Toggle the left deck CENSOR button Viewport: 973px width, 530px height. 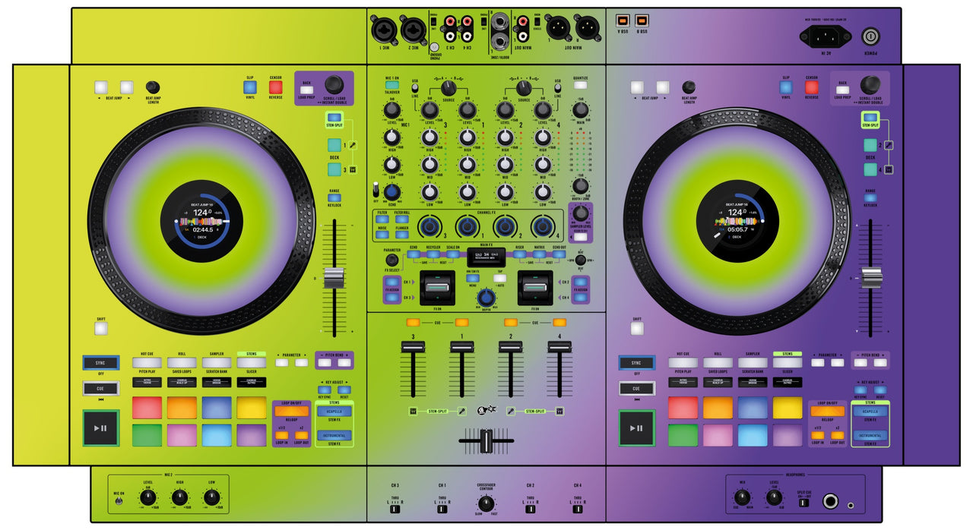275,87
